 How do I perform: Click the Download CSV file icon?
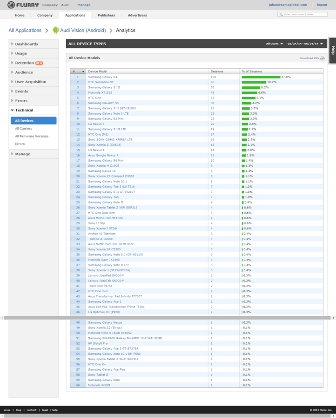click(323, 58)
